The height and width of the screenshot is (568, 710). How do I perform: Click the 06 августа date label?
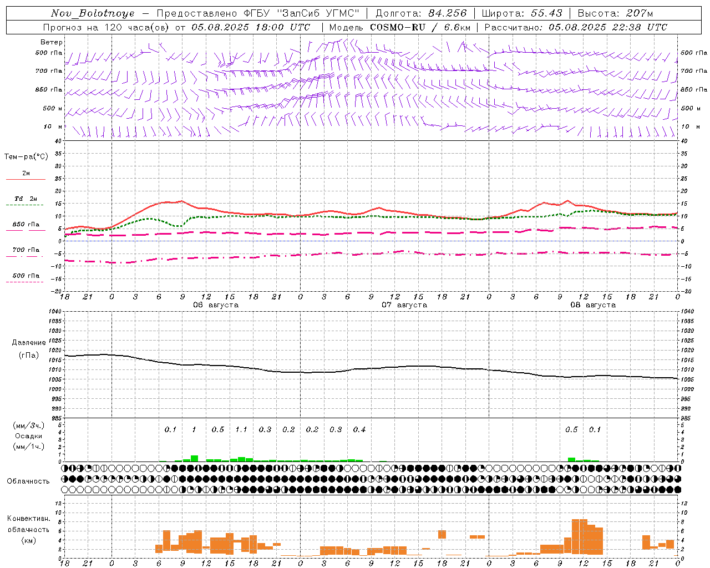click(x=216, y=305)
